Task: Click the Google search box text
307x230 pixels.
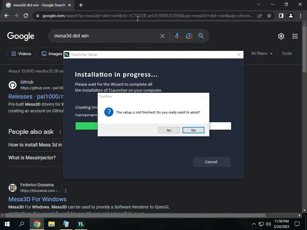Action: [x=71, y=36]
